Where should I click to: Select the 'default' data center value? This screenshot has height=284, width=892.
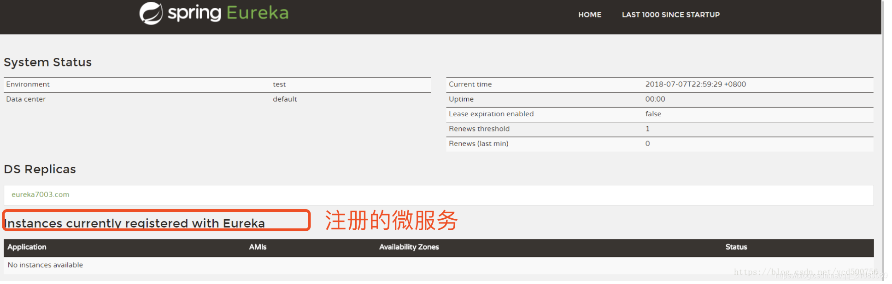click(285, 99)
